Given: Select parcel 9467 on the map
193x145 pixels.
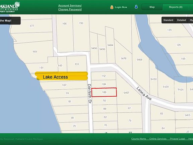Looking at the screenshot, I should (x=126, y=93).
